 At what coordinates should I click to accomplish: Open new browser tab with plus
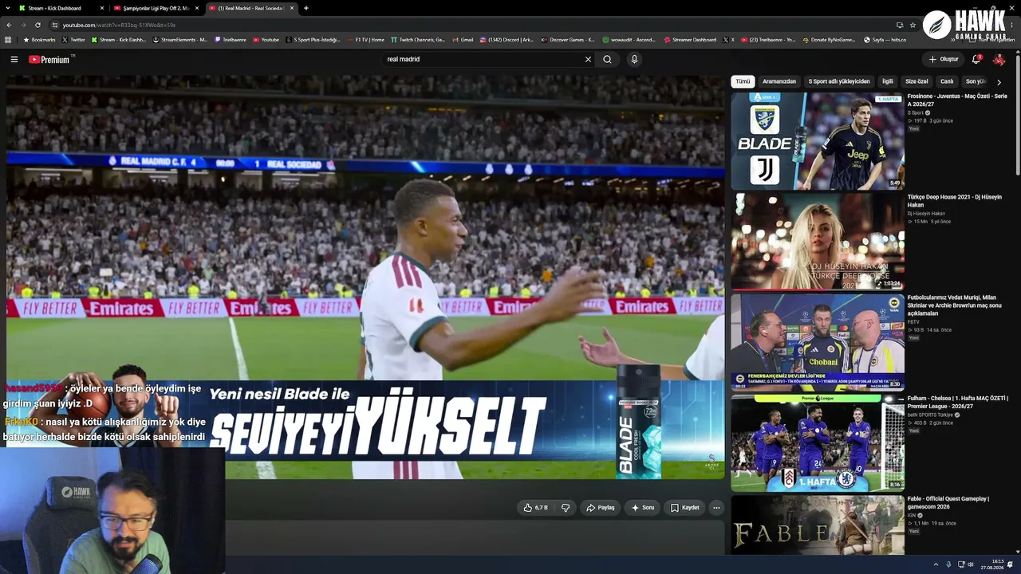(x=306, y=8)
